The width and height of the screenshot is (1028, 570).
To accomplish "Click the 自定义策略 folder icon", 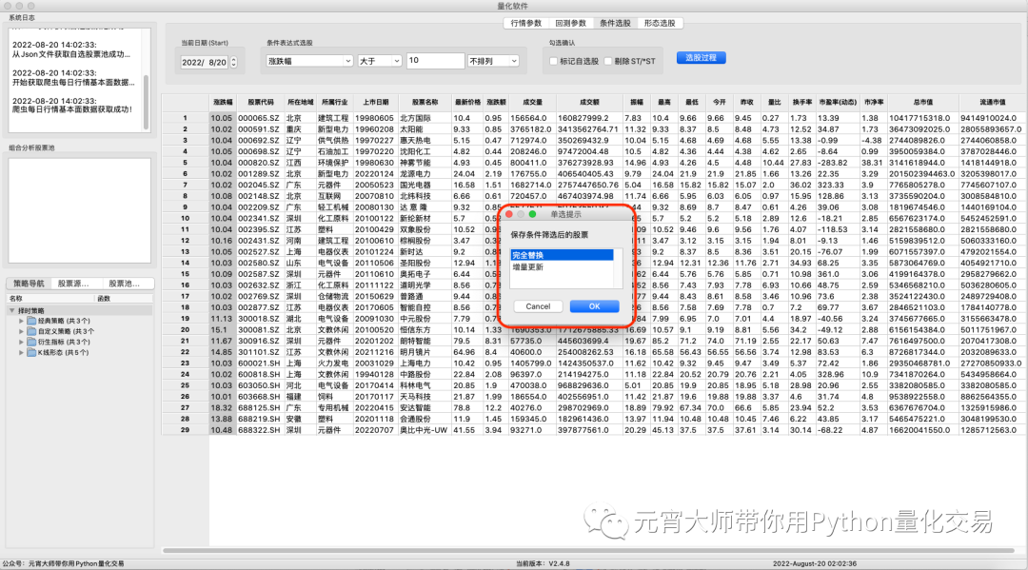I will click(x=31, y=331).
